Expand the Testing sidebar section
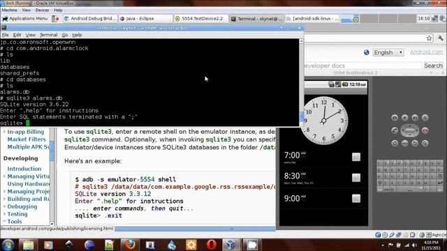 4,214
